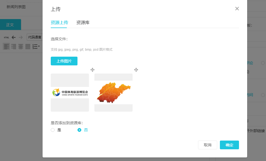The image size is (266, 161).
Task: Choose 是 to add to resource library
Action: point(53,130)
